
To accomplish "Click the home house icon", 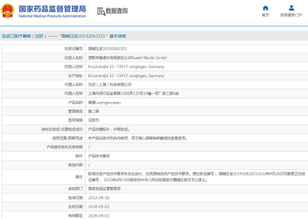I will tap(265, 8).
